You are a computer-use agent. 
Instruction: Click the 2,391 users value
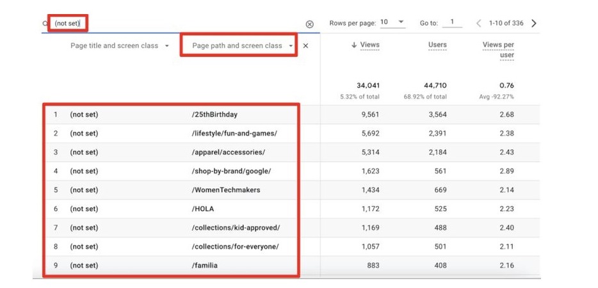point(437,134)
